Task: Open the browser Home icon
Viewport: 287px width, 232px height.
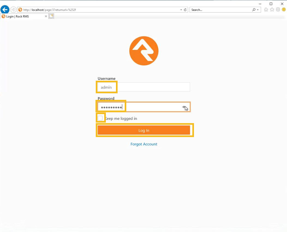Action: pos(266,10)
